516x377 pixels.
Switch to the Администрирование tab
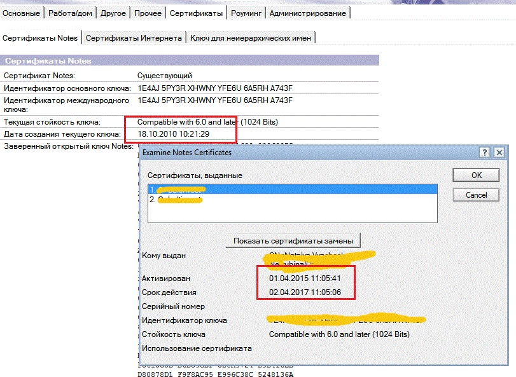[308, 13]
